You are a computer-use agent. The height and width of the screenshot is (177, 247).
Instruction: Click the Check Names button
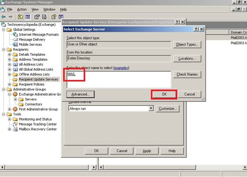click(187, 74)
